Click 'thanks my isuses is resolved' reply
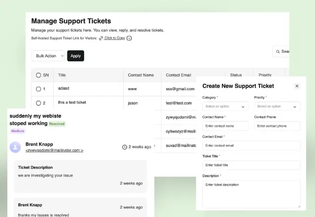 [x=43, y=215]
